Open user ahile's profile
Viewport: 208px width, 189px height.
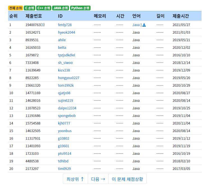point(62,40)
